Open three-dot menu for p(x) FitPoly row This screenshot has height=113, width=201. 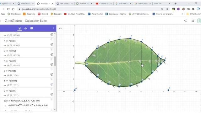[x=52, y=100]
